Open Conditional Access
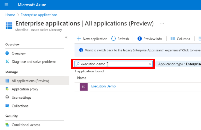Screen dimensions: 201x130 [26, 125]
